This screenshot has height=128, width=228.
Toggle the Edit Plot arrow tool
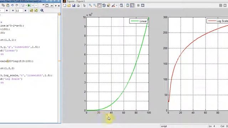84,6
